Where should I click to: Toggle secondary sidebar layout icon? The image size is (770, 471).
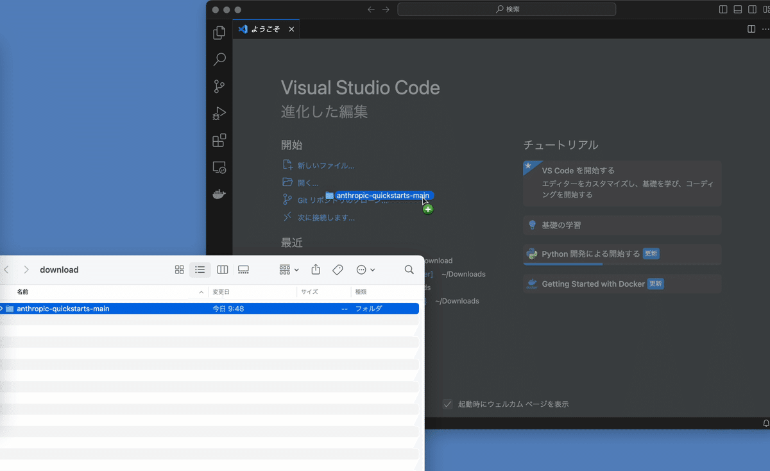(x=753, y=10)
